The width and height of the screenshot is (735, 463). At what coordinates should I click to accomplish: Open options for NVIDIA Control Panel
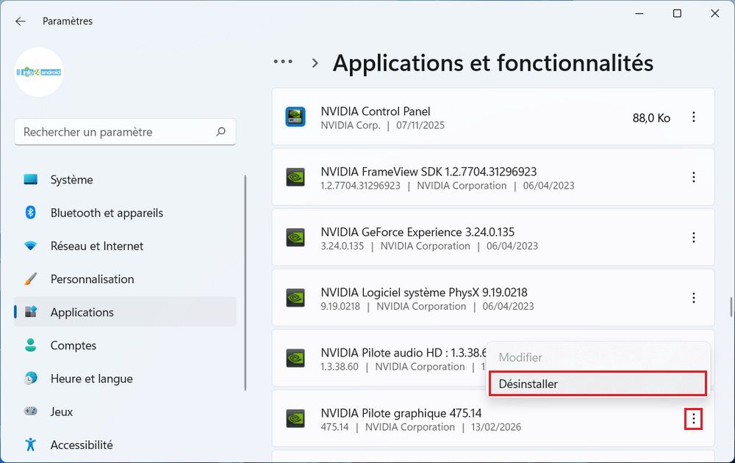[x=694, y=117]
